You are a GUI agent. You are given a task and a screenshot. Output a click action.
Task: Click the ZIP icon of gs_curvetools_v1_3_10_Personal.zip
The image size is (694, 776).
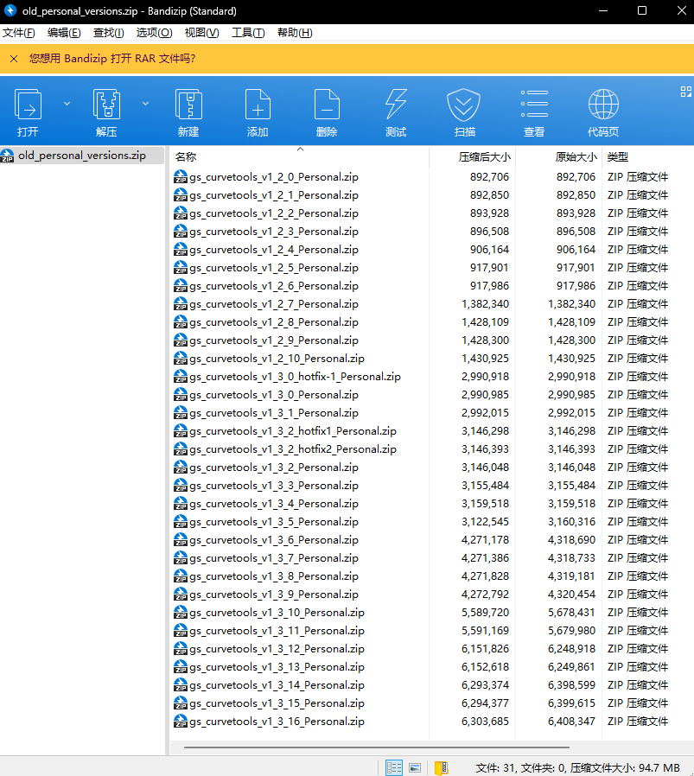click(x=181, y=612)
